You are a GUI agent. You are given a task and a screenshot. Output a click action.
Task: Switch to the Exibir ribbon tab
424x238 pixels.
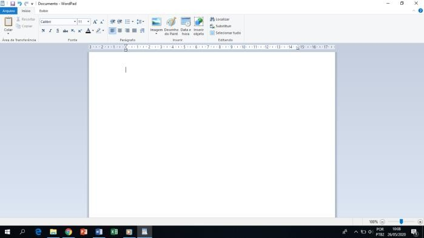pyautogui.click(x=44, y=11)
